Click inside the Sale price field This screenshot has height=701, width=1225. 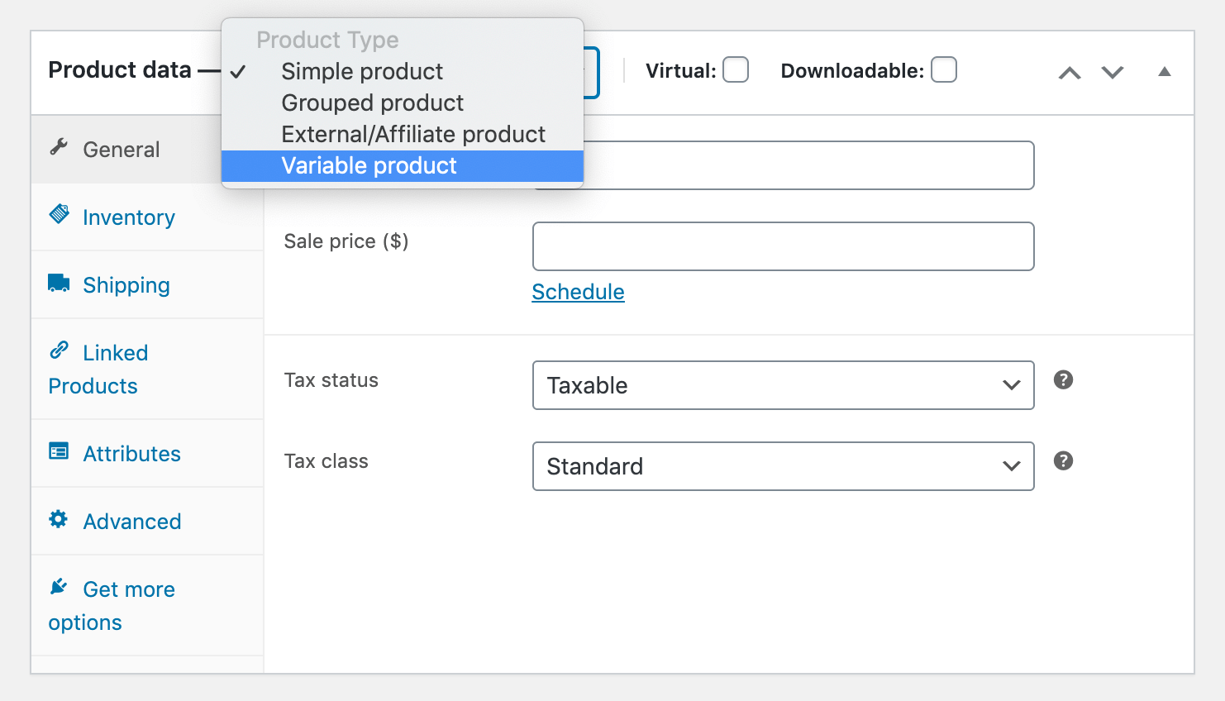tap(783, 246)
